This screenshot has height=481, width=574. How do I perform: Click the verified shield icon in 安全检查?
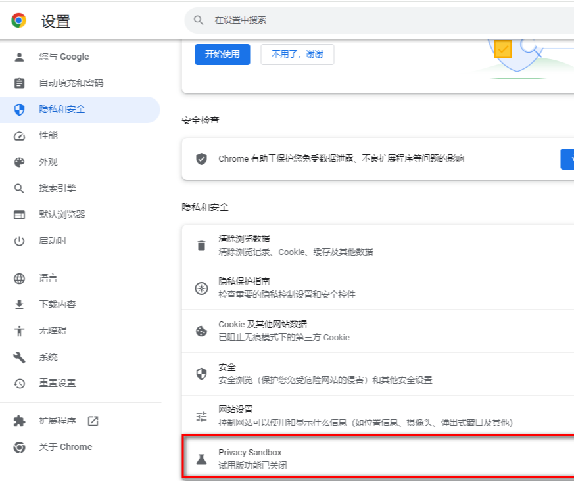tap(201, 159)
